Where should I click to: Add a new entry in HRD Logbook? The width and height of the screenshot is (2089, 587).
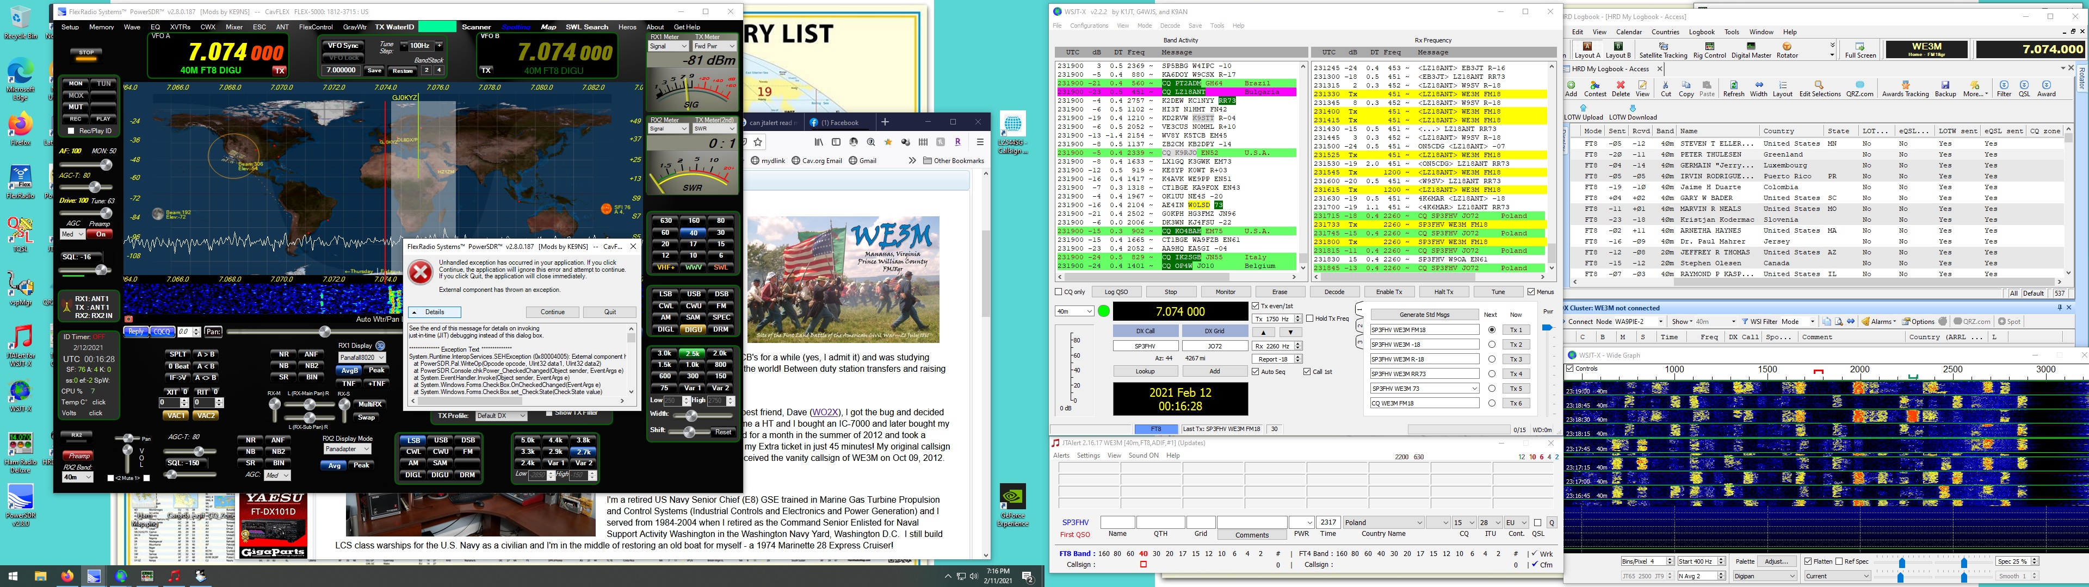click(x=1571, y=89)
